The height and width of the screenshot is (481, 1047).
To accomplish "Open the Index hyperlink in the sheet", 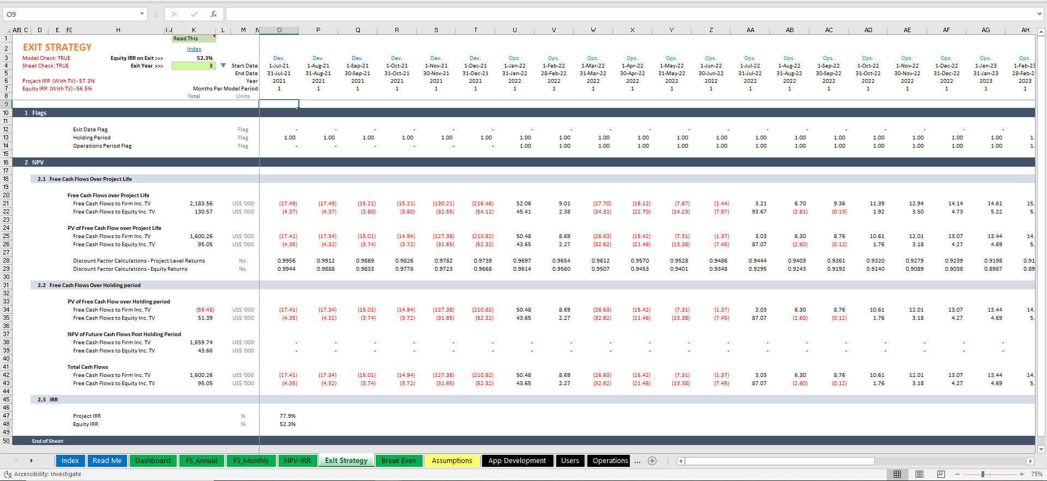I will coord(194,49).
